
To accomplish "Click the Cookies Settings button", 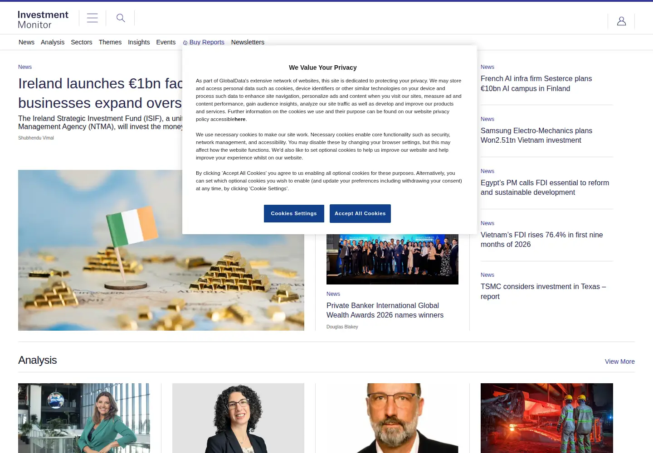I will pos(294,213).
